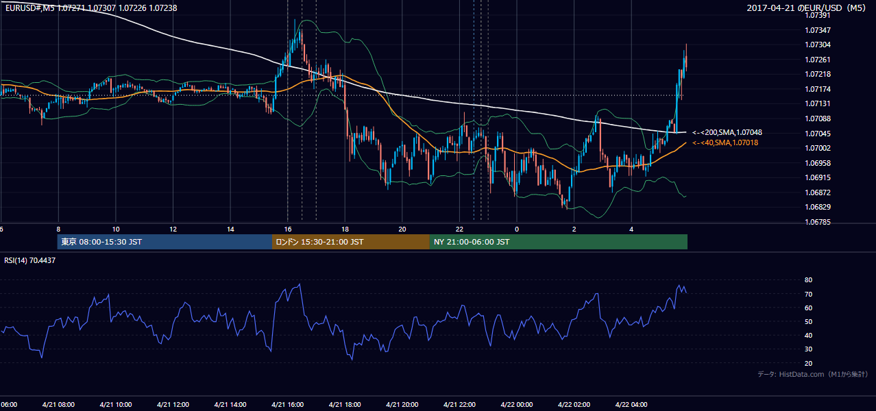Click the hour label 0 under the price chart
The width and height of the screenshot is (876, 411).
click(517, 229)
